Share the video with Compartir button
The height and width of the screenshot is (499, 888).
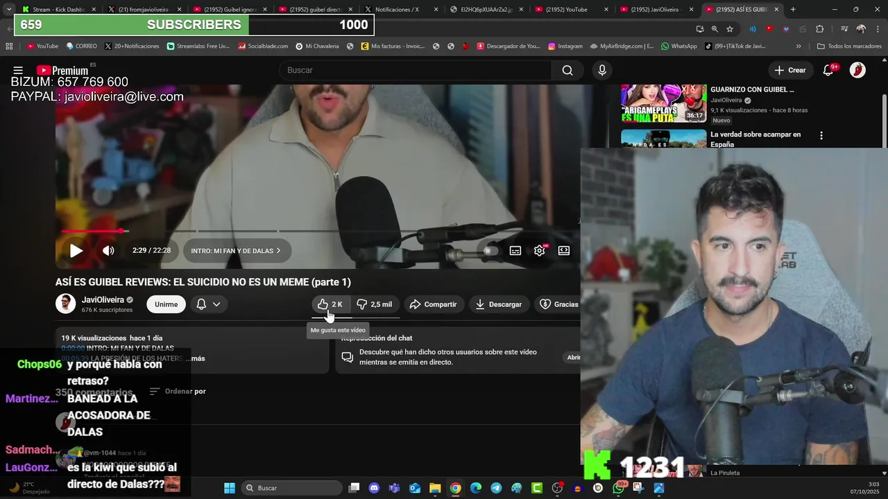(x=433, y=304)
